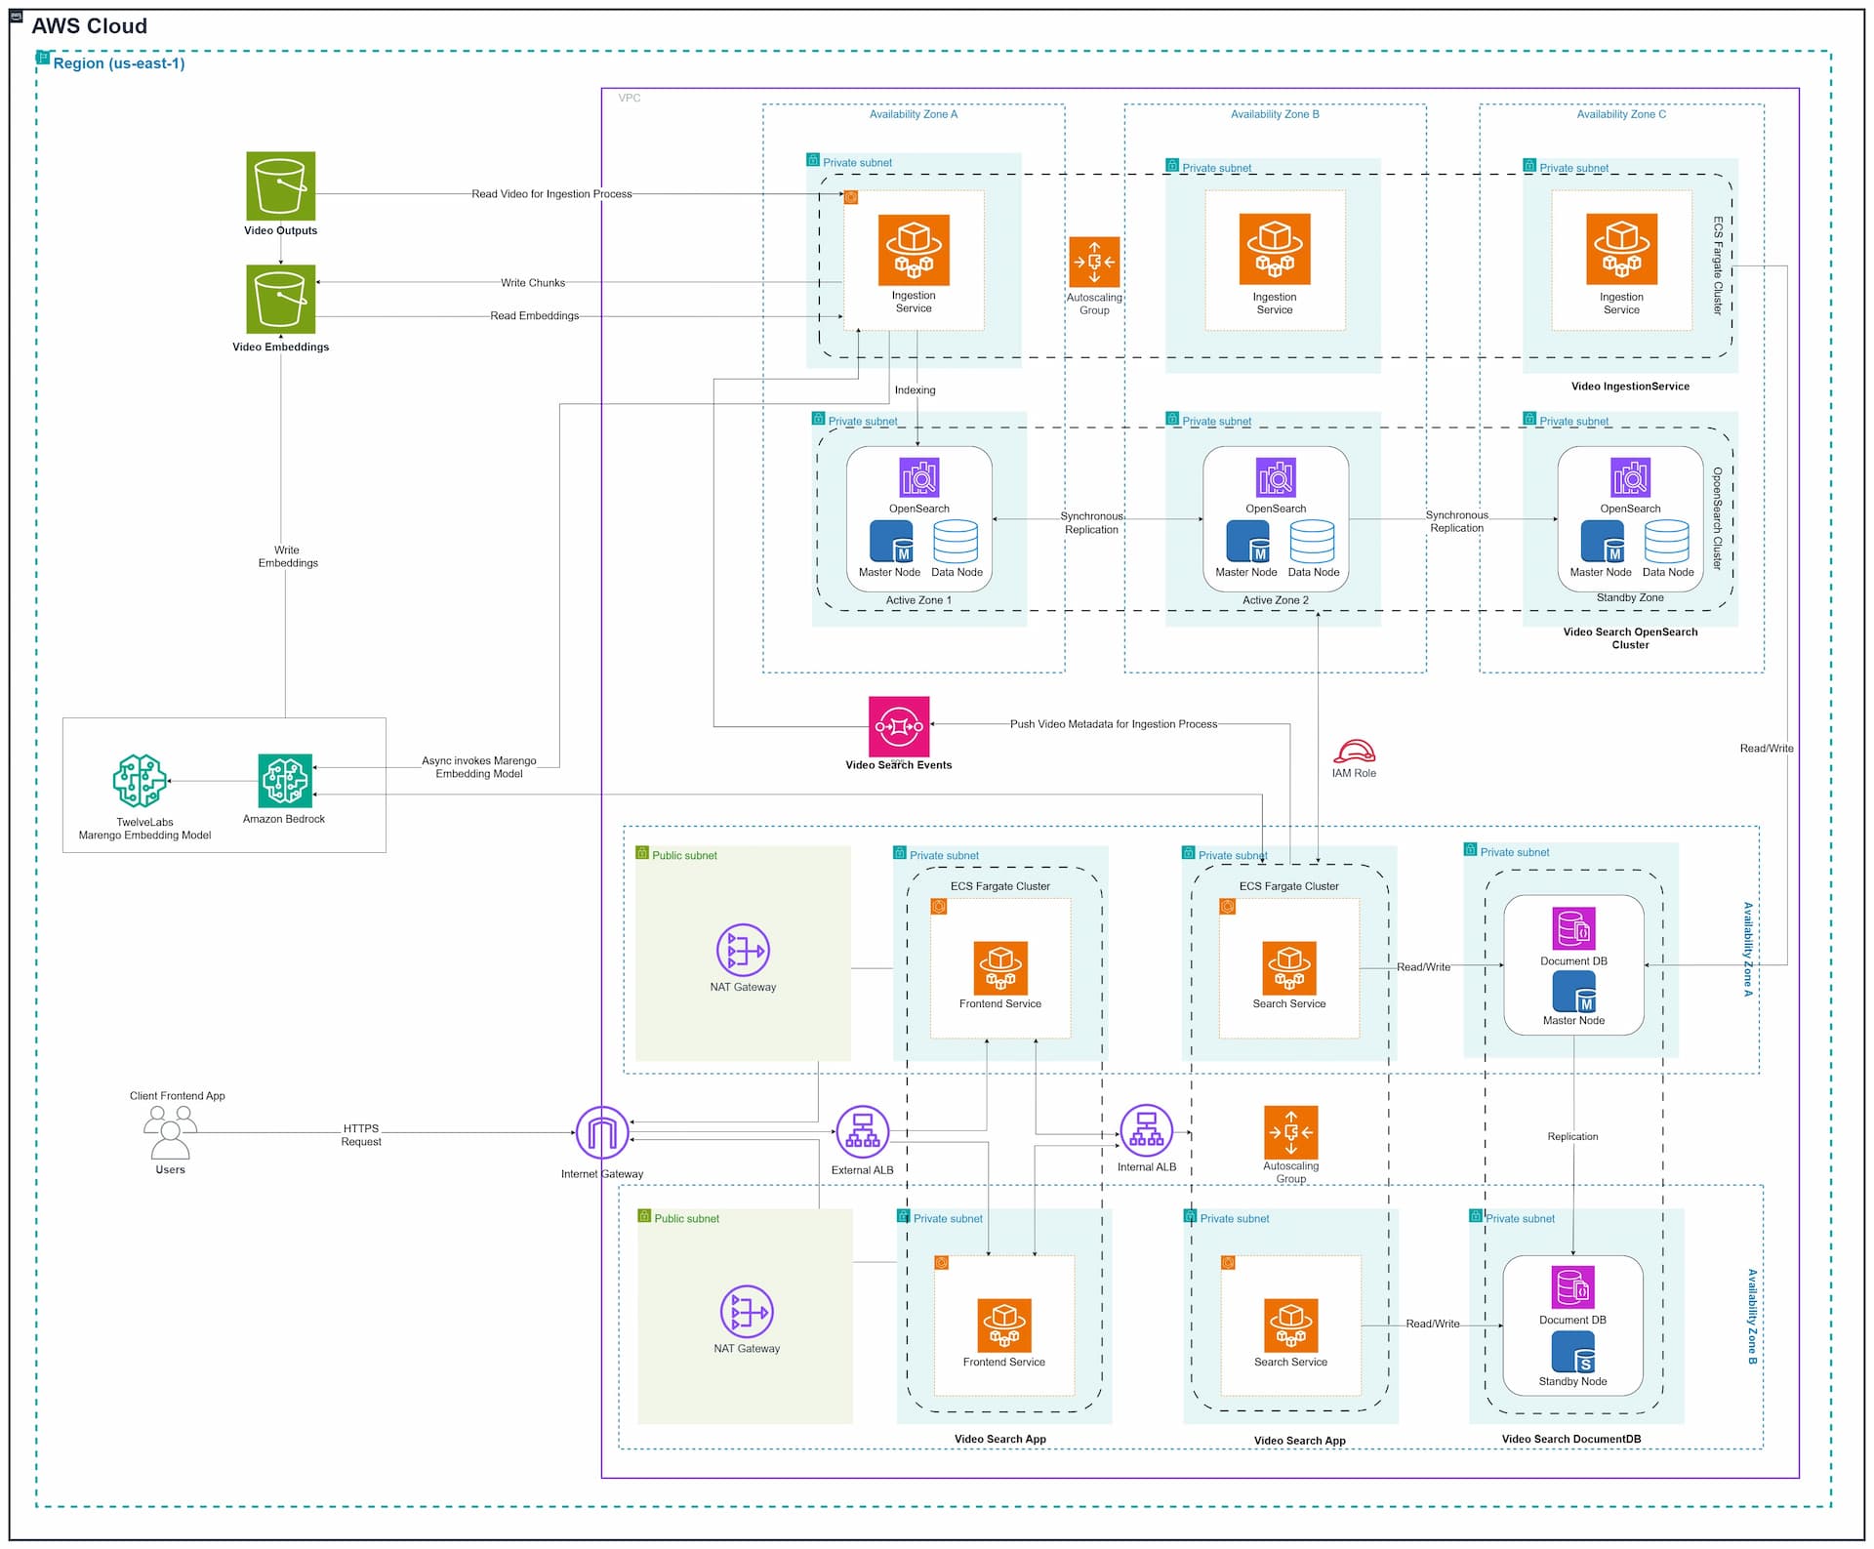
Task: Click the NAT Gateway icon in the lower public subnet
Action: point(747,1311)
